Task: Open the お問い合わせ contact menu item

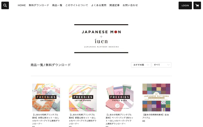Action: pyautogui.click(x=130, y=5)
